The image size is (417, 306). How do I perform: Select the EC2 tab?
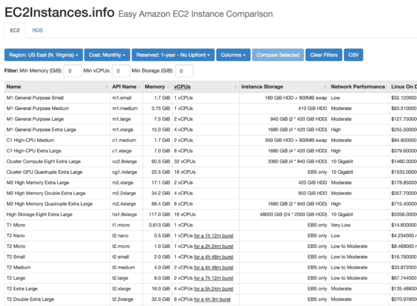14,30
